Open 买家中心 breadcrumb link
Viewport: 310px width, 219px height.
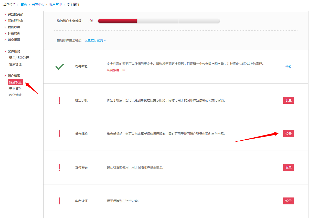(x=38, y=5)
